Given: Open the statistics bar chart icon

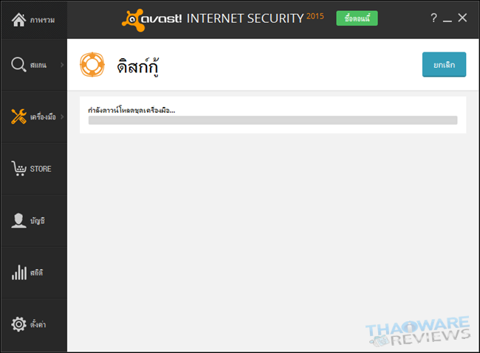Looking at the screenshot, I should (x=19, y=273).
